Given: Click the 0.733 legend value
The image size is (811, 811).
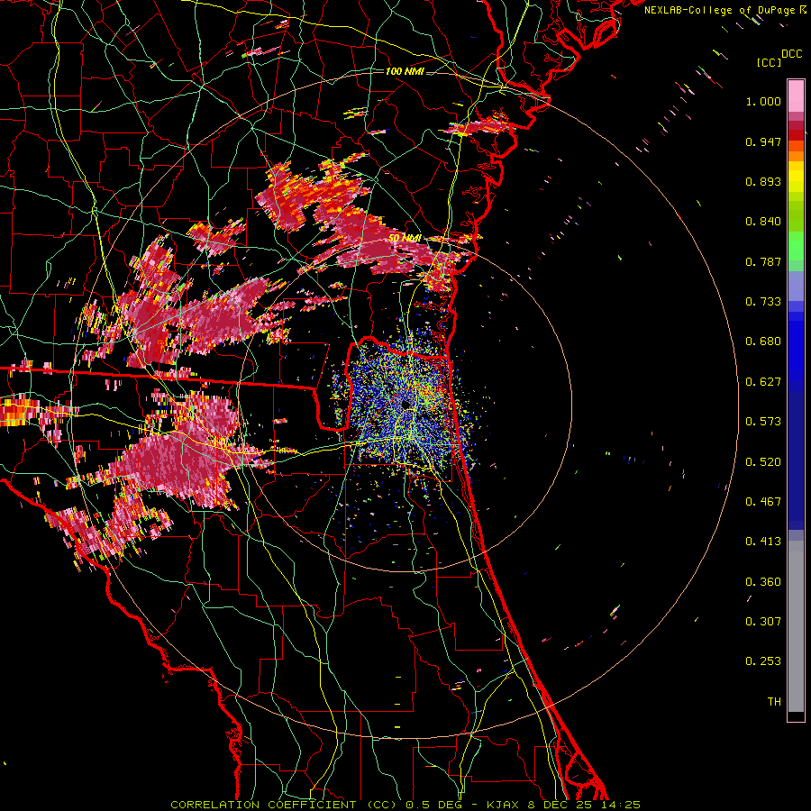Looking at the screenshot, I should (x=763, y=302).
